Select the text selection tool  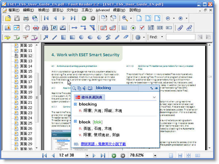(x=54, y=28)
